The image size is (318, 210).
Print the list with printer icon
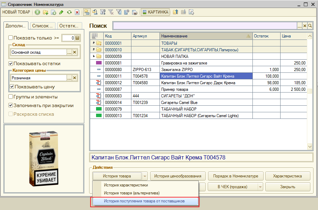tap(135, 12)
